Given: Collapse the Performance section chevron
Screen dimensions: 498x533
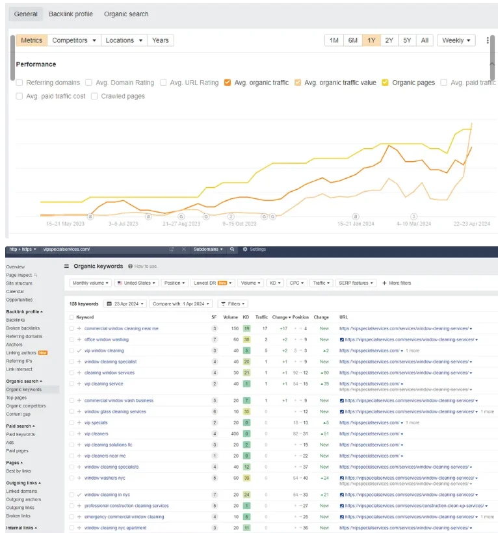Looking at the screenshot, I should point(491,64).
